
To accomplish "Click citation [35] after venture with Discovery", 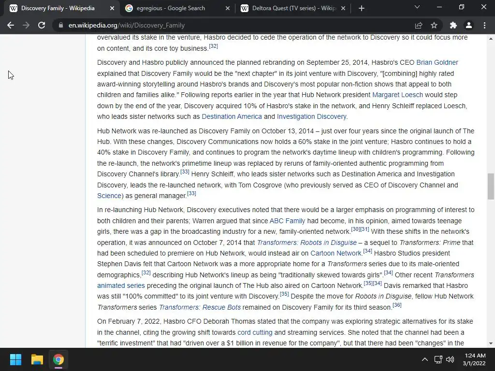I will 284,294.
